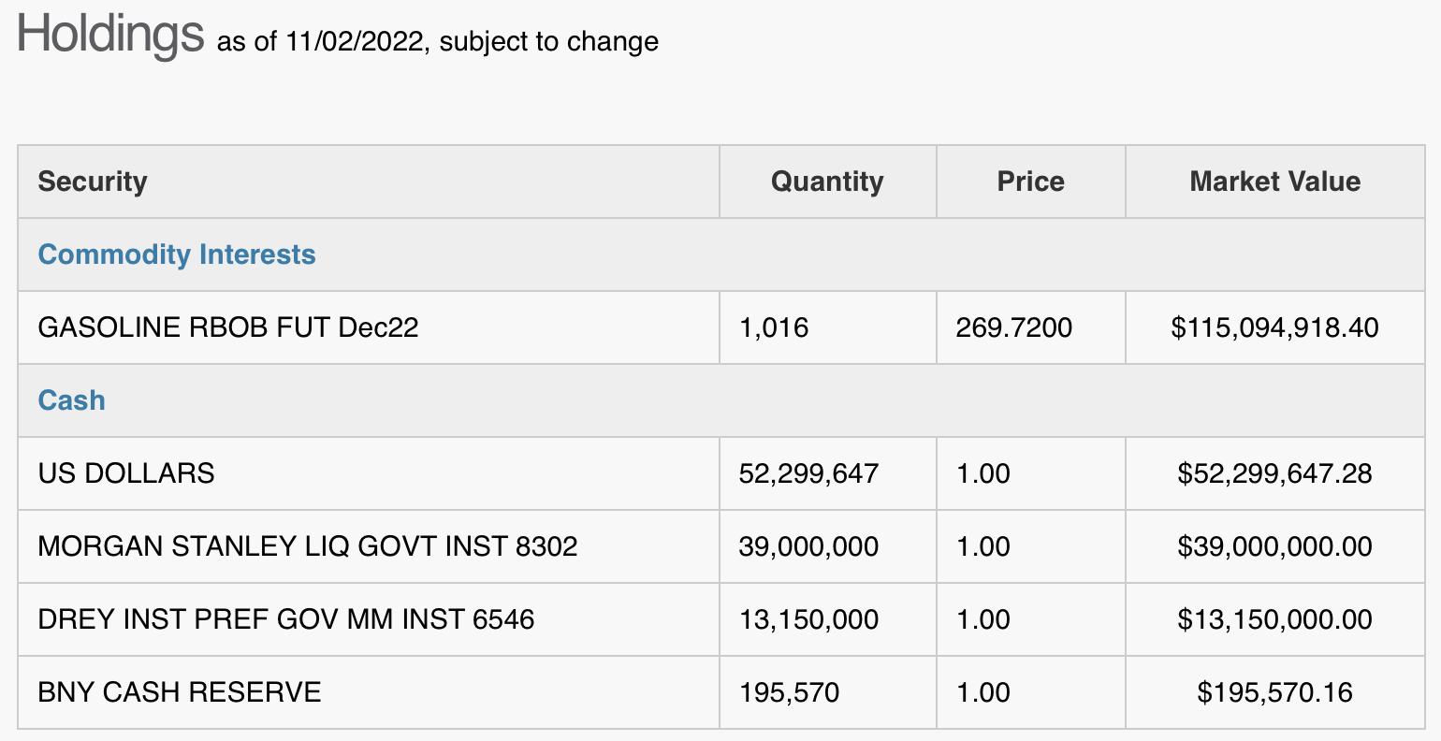Select the $115,094,918.40 market value
Viewport: 1441px width, 741px height.
1274,327
